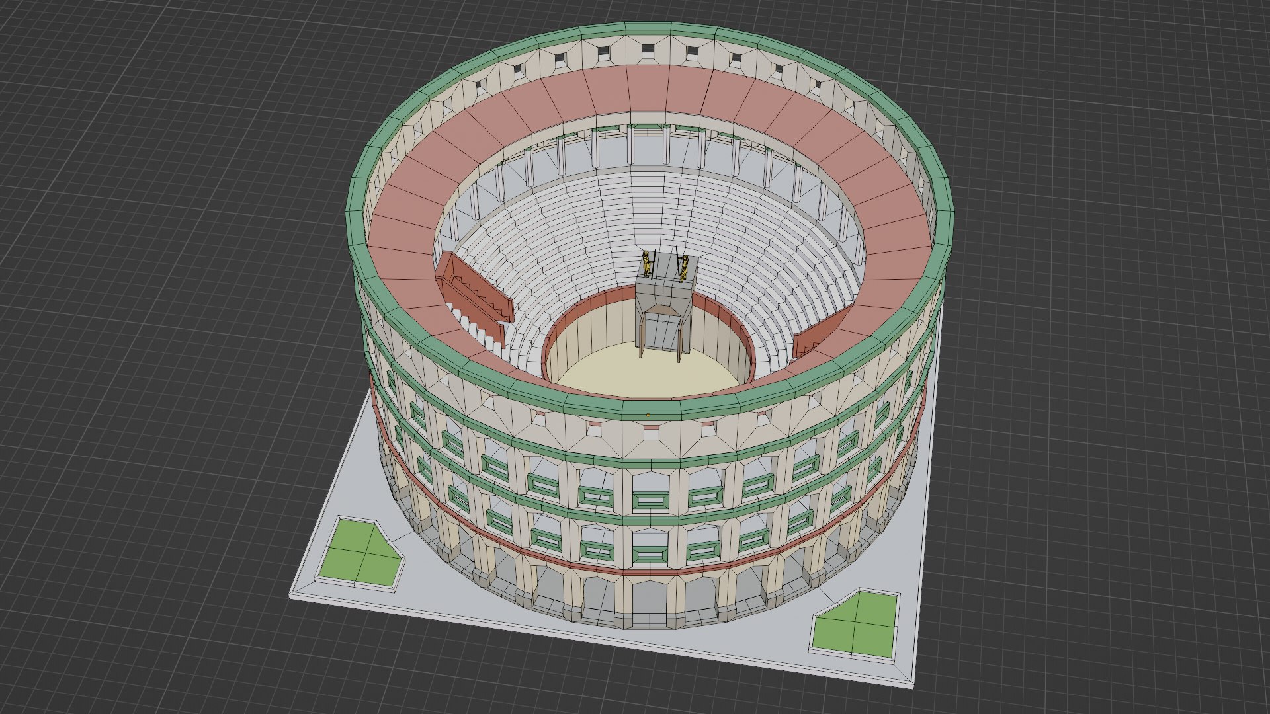Click the small orange origin dot on the rim
This screenshot has height=714, width=1270.
point(648,415)
